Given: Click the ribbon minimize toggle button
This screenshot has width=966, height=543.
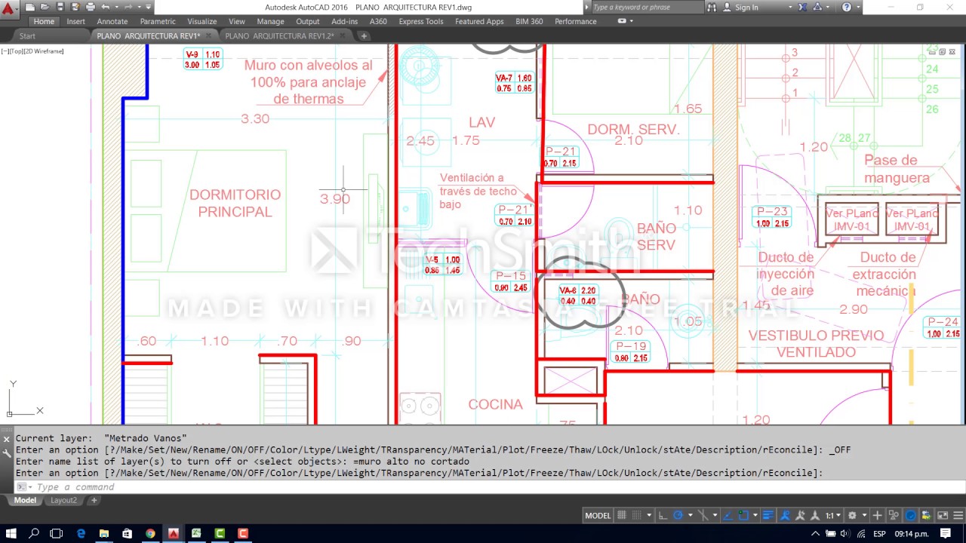Looking at the screenshot, I should (x=623, y=21).
